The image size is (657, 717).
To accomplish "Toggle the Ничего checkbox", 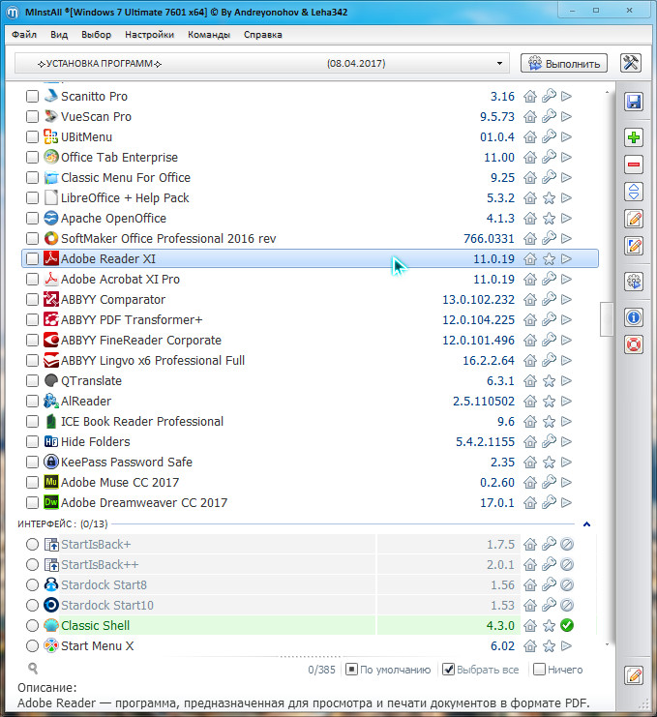I will [540, 670].
